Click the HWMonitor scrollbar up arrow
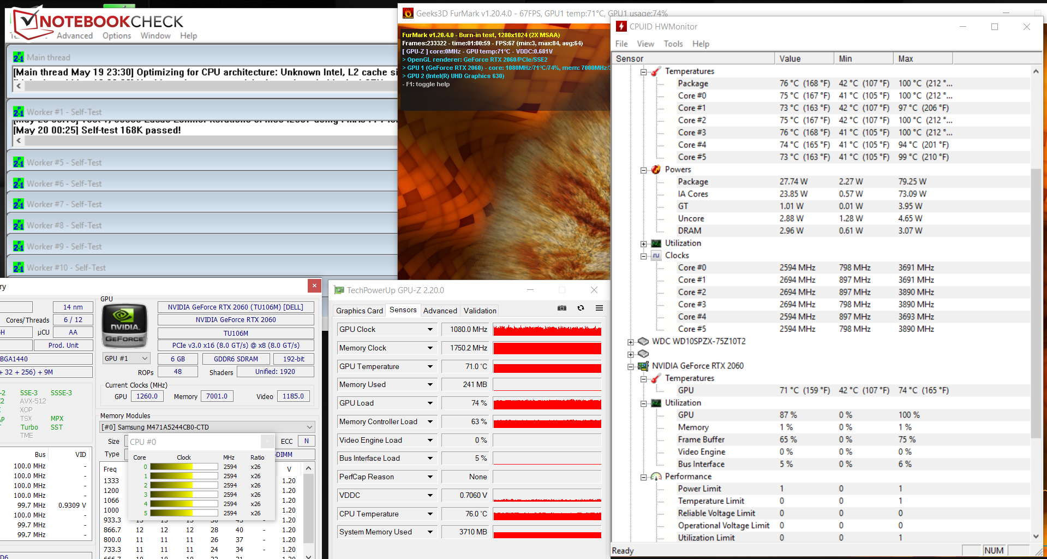Viewport: 1047px width, 559px height. (1036, 72)
